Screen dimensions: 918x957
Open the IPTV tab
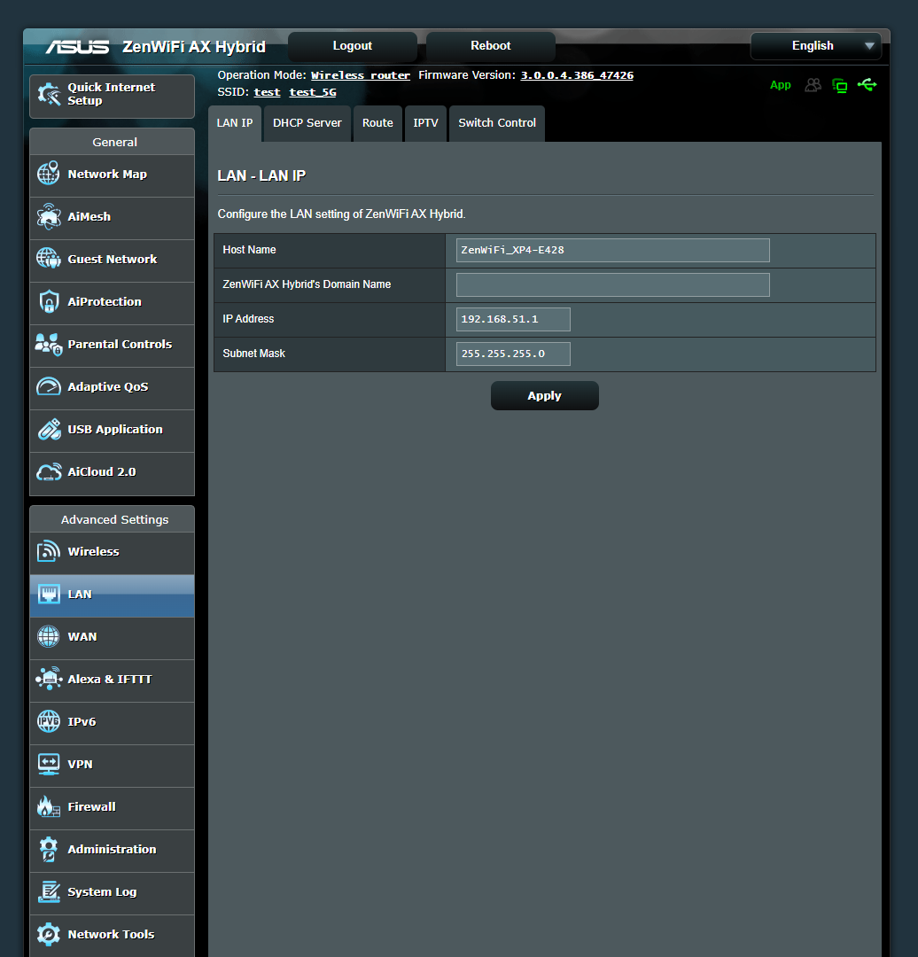coord(425,123)
